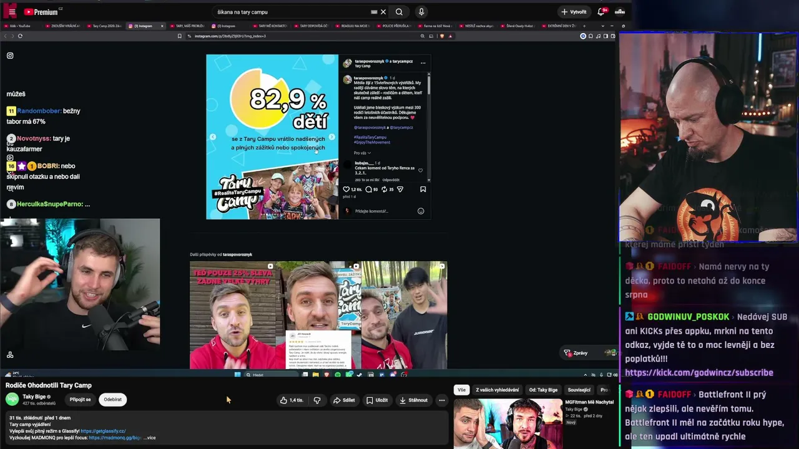This screenshot has height=449, width=799.
Task: Select the Od: Taky Bige chip
Action: tap(543, 390)
